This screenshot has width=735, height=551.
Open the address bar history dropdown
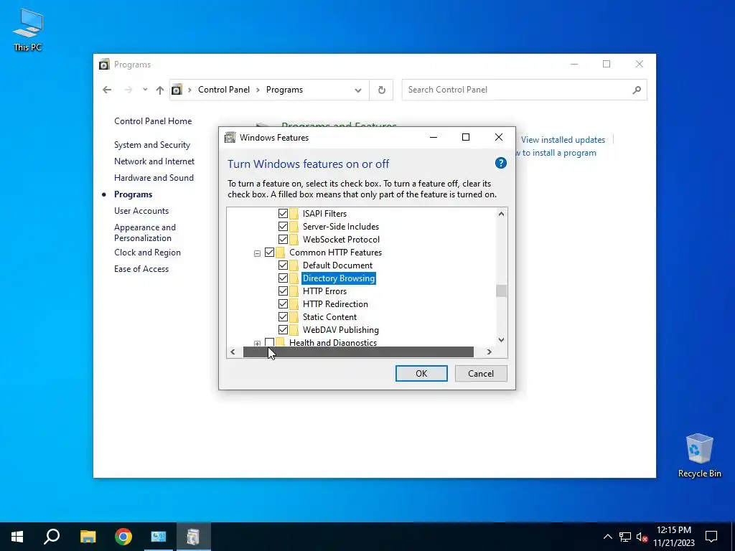coord(358,90)
